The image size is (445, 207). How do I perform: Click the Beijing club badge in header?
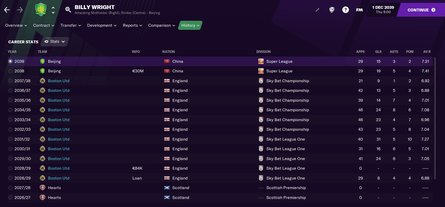[x=41, y=10]
